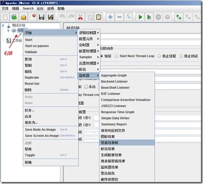
Task: Choose Backend Listener entry
Action: (x=127, y=82)
